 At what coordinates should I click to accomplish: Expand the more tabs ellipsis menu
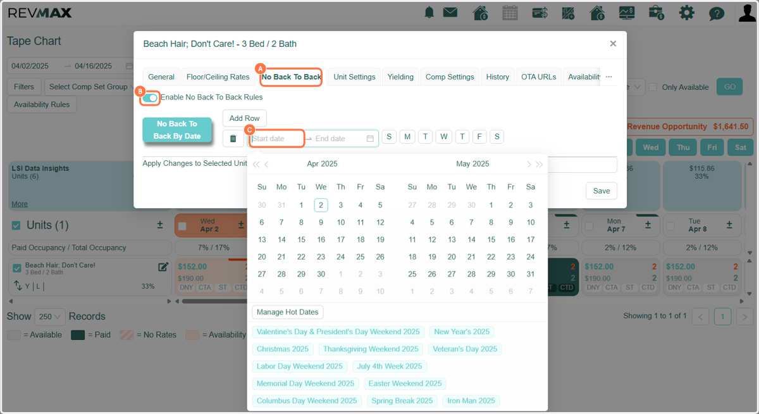click(x=608, y=77)
